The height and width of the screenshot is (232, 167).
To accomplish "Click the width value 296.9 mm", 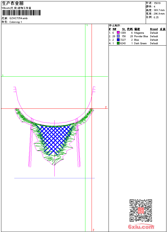I will click(159, 14).
